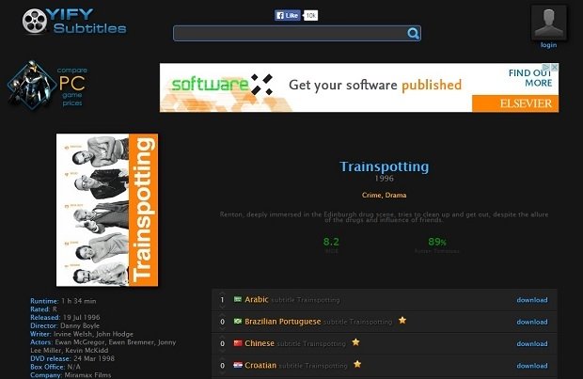Open the Brazilian Portuguese subtitle entry

pyautogui.click(x=318, y=322)
